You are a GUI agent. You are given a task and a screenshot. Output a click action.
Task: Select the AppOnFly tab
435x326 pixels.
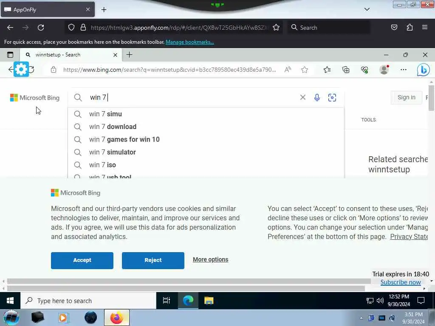click(x=48, y=9)
